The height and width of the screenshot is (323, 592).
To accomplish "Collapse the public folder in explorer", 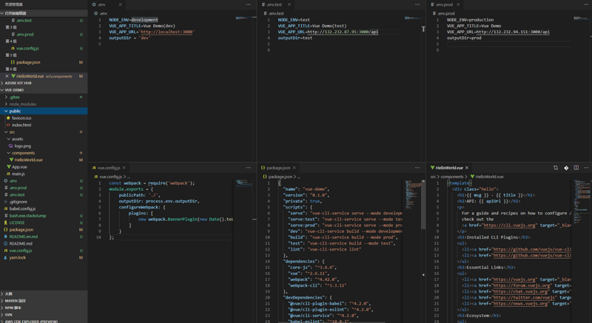I will pos(15,111).
